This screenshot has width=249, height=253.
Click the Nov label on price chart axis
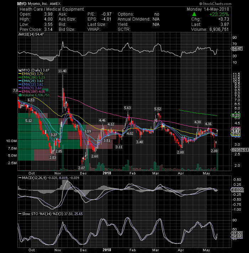(58, 173)
